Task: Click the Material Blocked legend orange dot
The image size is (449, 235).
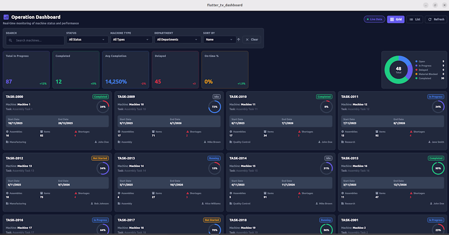Action: (416, 74)
